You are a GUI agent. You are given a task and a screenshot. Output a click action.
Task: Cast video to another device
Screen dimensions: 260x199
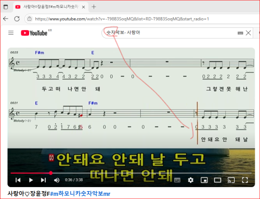tap(231, 180)
